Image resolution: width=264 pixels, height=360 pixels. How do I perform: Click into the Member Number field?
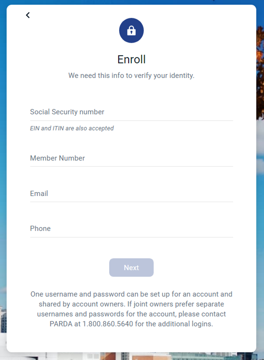[131, 158]
